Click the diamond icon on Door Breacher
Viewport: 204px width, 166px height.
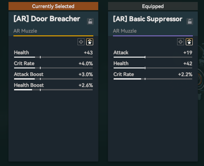point(81,42)
